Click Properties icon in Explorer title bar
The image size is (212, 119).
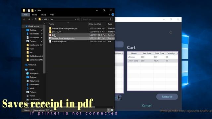pyautogui.click(x=29, y=11)
